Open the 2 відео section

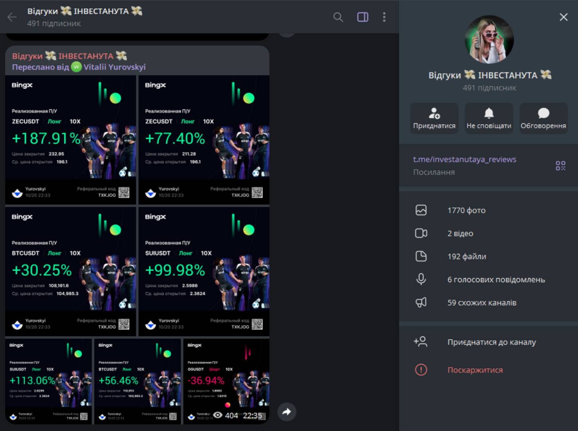(x=460, y=233)
